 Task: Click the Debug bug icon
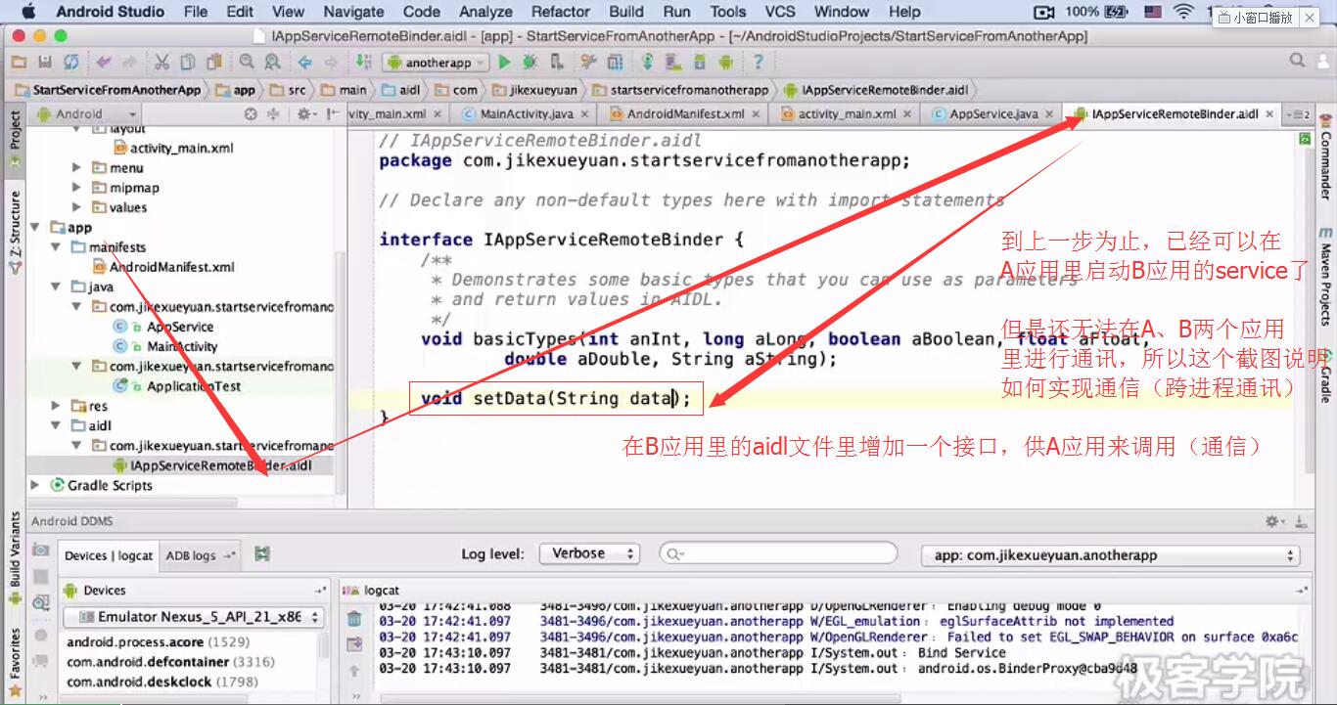click(530, 62)
